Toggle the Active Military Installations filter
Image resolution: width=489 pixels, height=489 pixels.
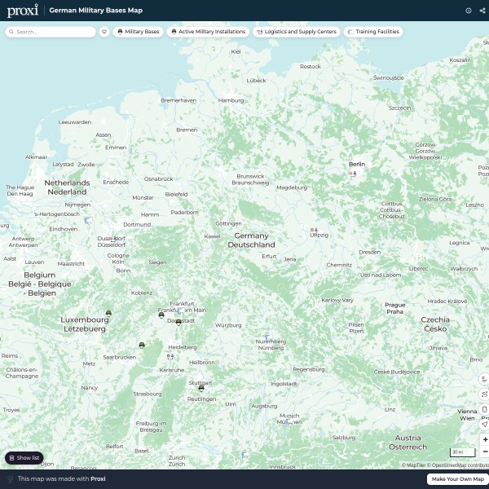coord(208,32)
